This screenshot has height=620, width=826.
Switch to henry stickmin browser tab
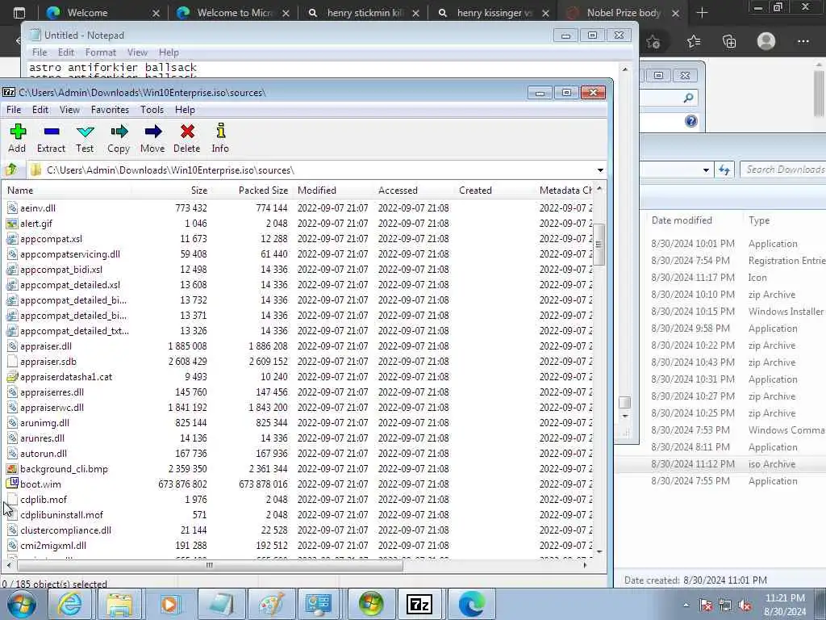pyautogui.click(x=362, y=13)
